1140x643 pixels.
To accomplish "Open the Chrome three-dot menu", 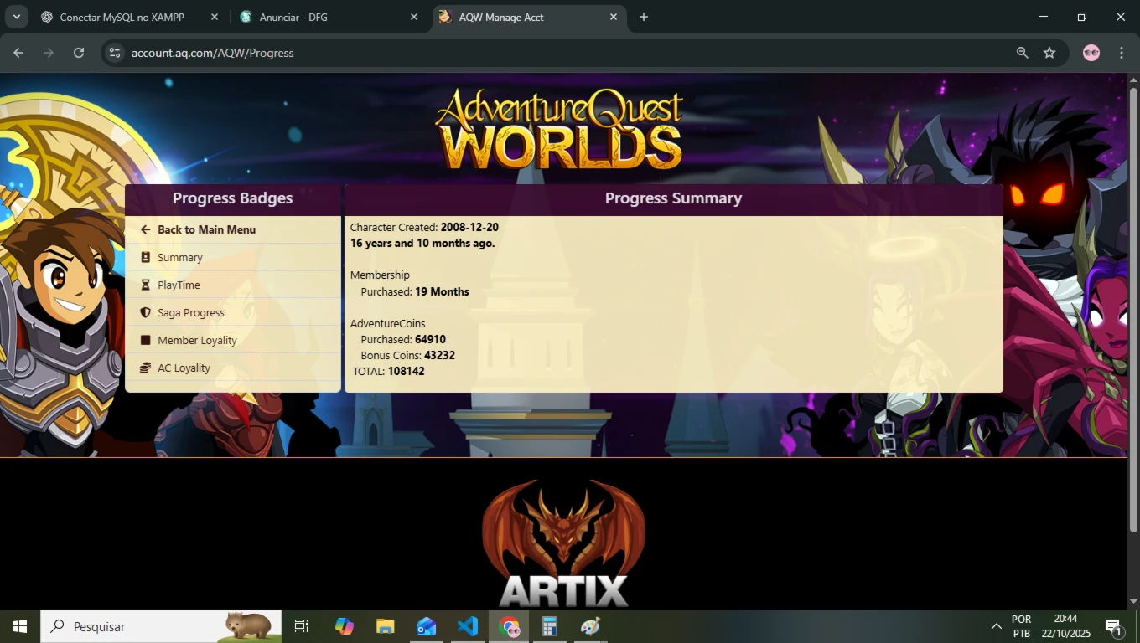I will click(1122, 53).
